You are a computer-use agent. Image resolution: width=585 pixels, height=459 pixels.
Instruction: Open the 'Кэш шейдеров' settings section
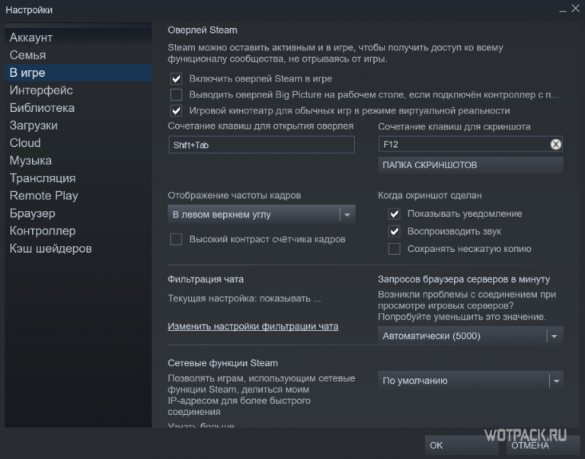click(x=78, y=248)
